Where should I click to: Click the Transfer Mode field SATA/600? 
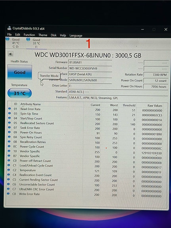[90, 80]
